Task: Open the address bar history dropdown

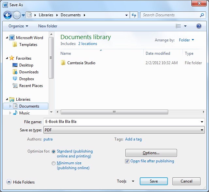Action: (126, 15)
